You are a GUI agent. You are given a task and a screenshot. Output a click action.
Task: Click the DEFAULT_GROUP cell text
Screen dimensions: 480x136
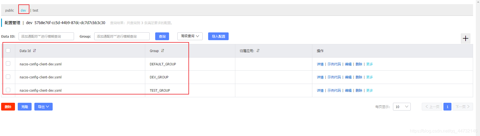click(x=163, y=64)
